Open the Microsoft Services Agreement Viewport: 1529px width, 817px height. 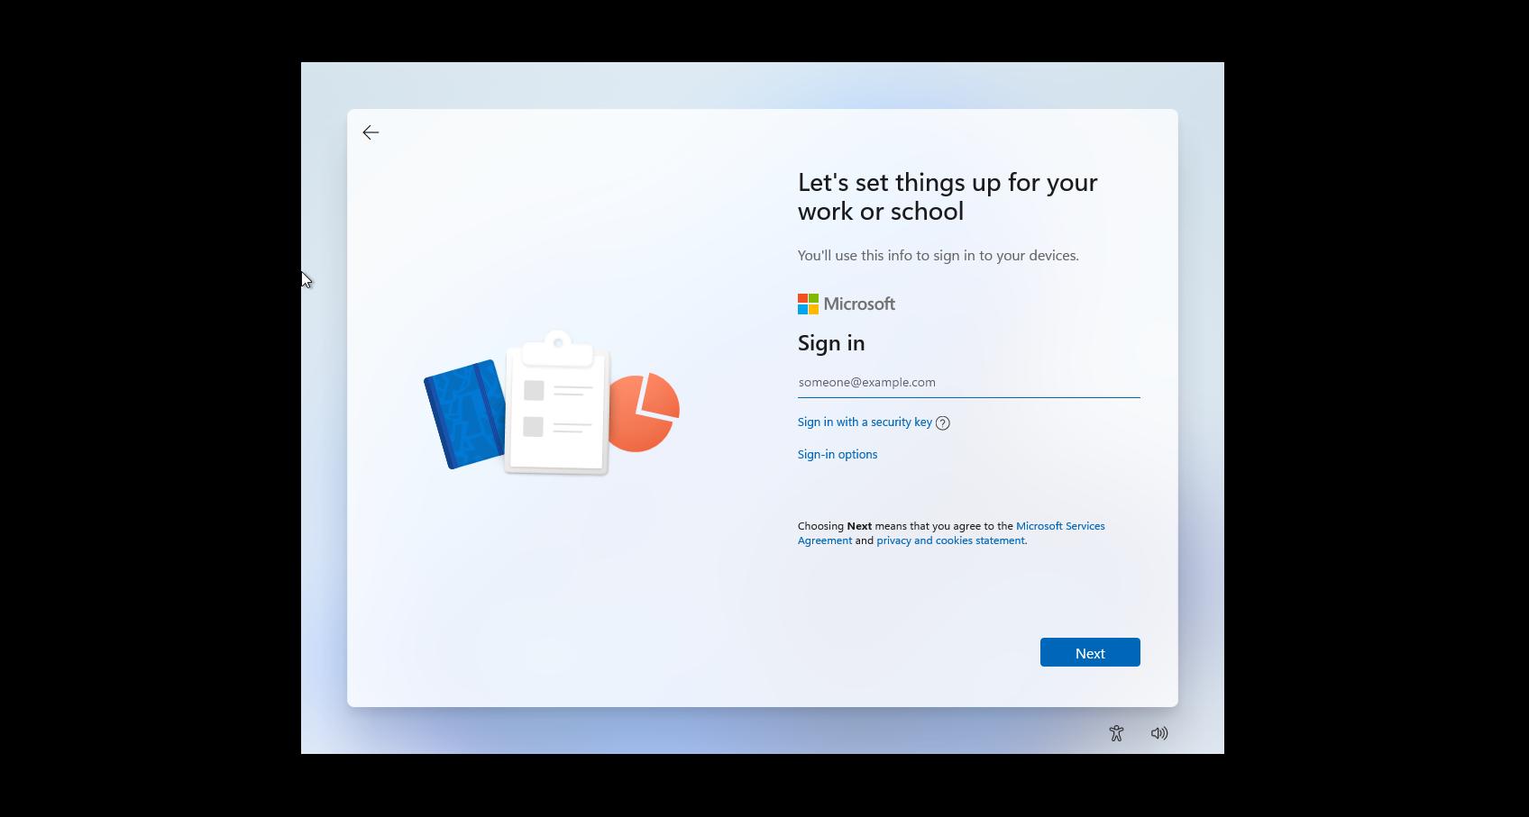coord(1060,526)
